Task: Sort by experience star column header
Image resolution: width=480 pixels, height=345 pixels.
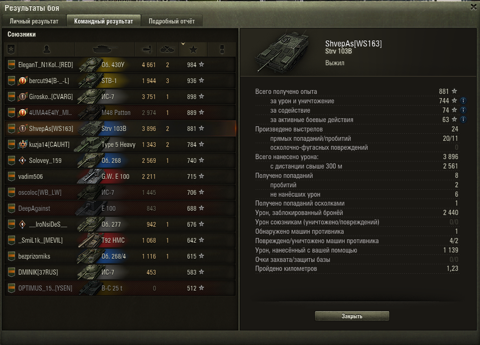Action: tap(193, 49)
